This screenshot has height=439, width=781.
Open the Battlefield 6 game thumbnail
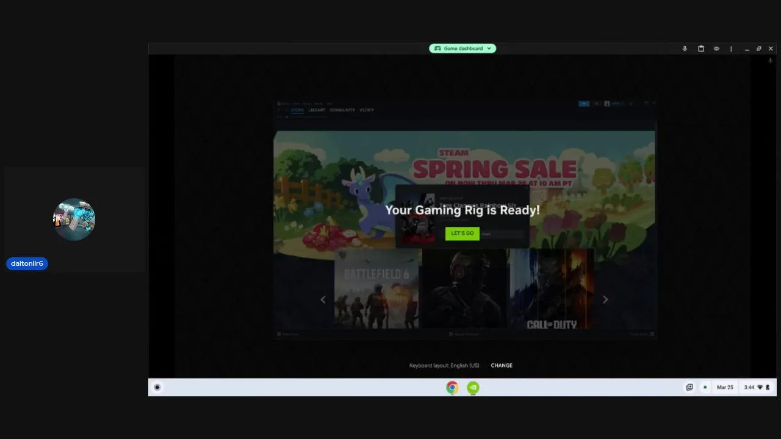click(376, 288)
